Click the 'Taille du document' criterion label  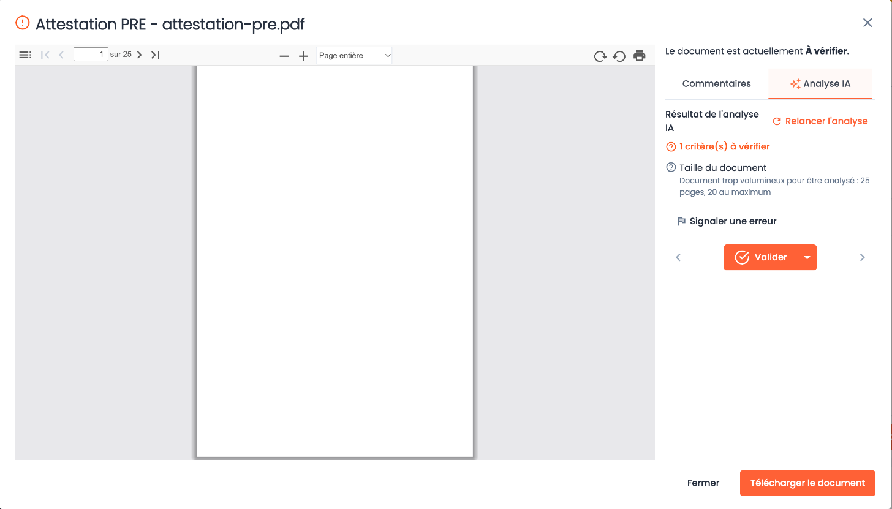click(723, 167)
